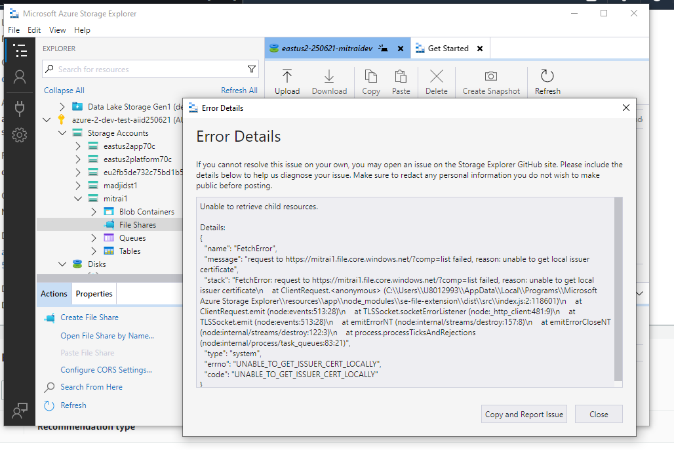
Task: Click Search From Here action
Action: click(92, 387)
